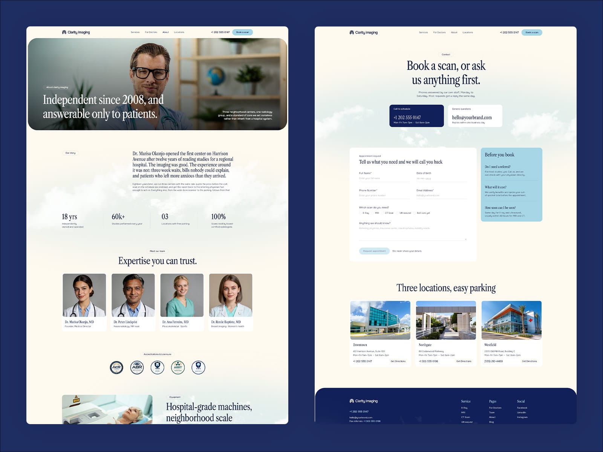Check the Not sure yet checkbox

coord(415,213)
